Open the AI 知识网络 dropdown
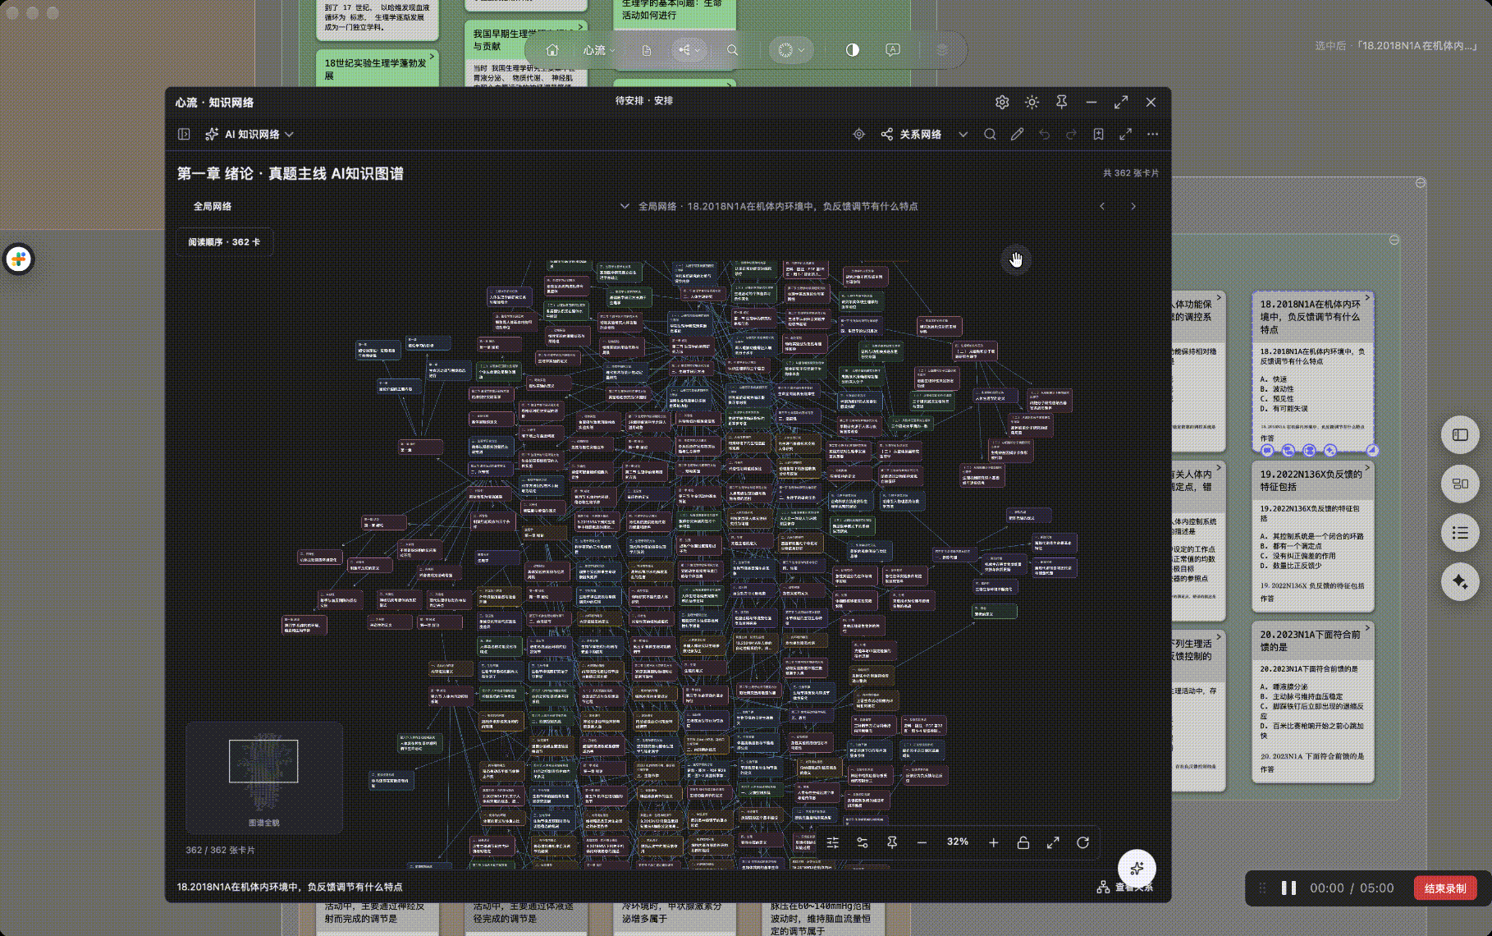The height and width of the screenshot is (936, 1492). (x=249, y=134)
